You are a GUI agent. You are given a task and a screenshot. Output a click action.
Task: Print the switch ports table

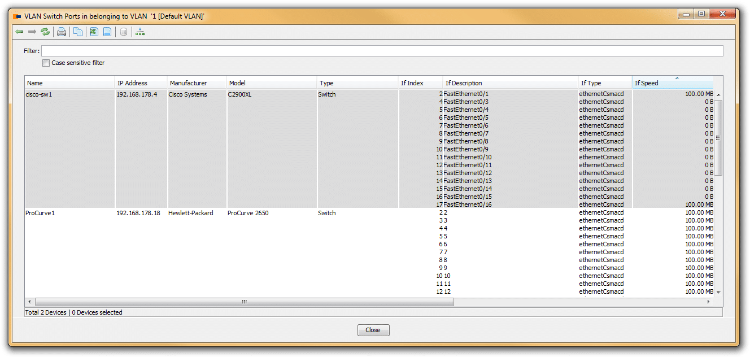click(62, 32)
